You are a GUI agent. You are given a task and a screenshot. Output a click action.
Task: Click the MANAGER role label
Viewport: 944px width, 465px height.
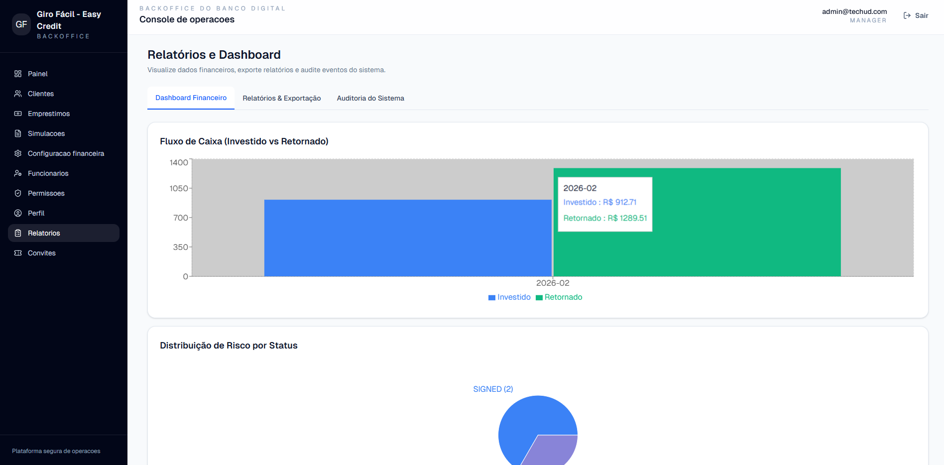coord(868,20)
